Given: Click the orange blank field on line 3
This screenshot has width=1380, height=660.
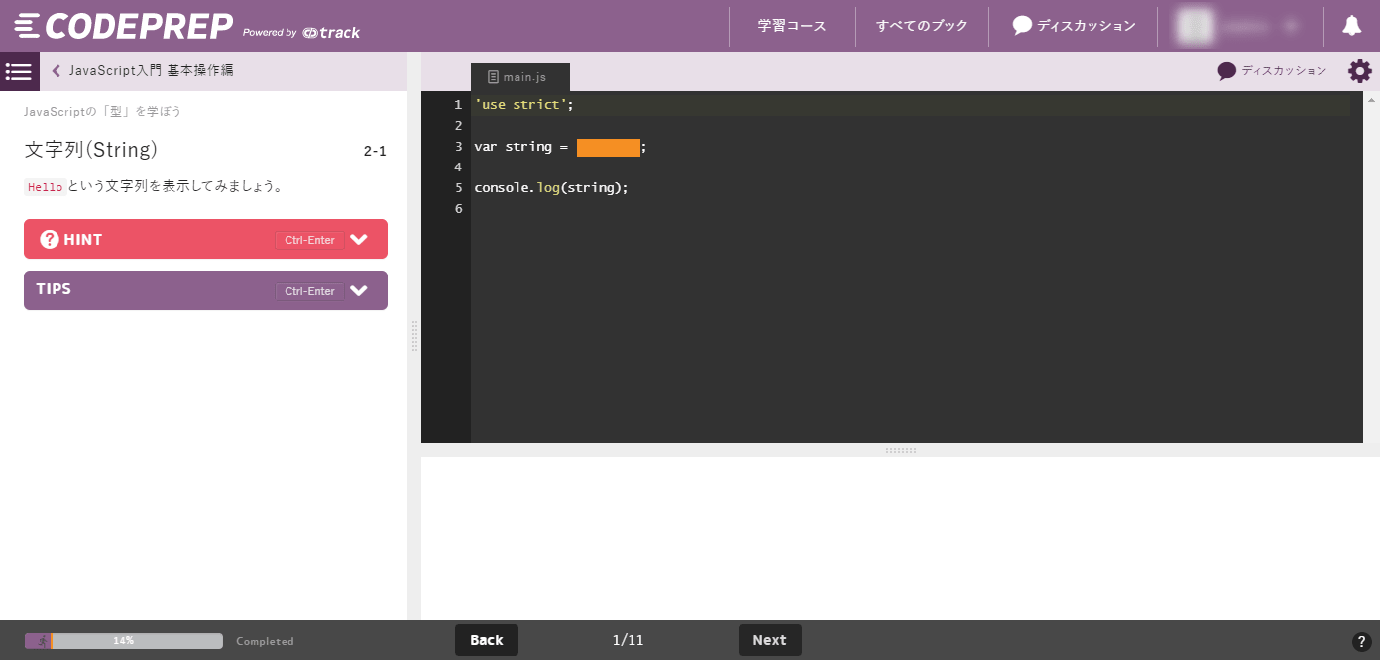Looking at the screenshot, I should click(x=609, y=146).
